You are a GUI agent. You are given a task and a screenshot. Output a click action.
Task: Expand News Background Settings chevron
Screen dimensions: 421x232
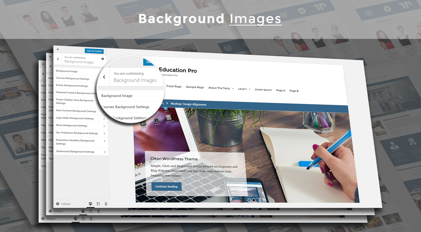(x=104, y=126)
